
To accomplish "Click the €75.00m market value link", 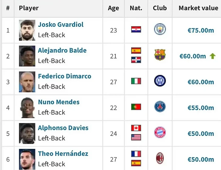I will (201, 30).
